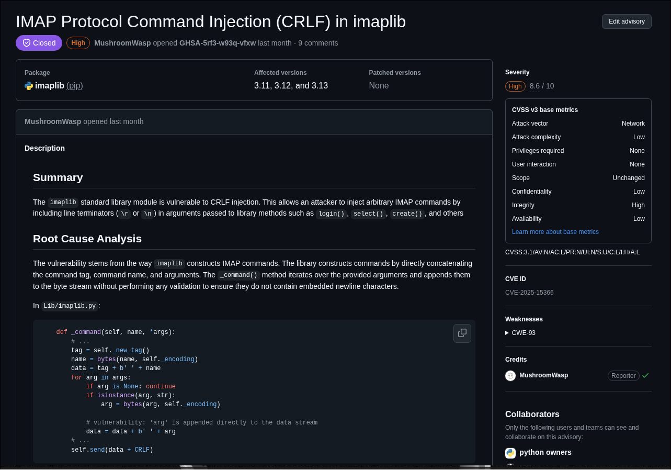Click the python owners team avatar
The width and height of the screenshot is (671, 470).
(x=510, y=453)
